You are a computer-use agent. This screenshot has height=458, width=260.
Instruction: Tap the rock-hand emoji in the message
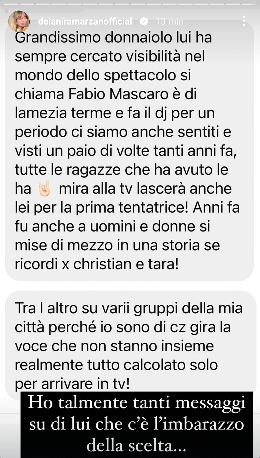pyautogui.click(x=44, y=188)
